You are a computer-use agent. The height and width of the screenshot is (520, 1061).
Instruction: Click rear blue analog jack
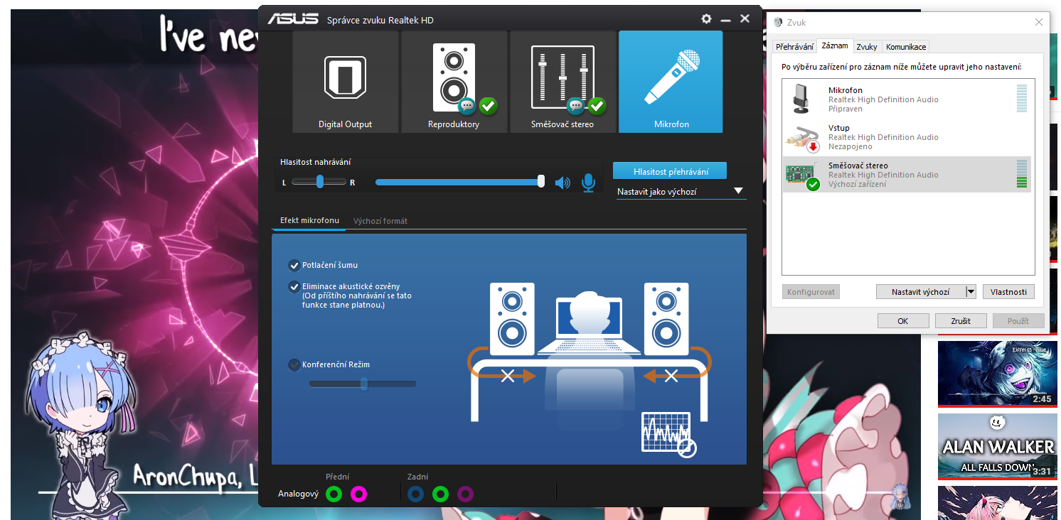416,494
